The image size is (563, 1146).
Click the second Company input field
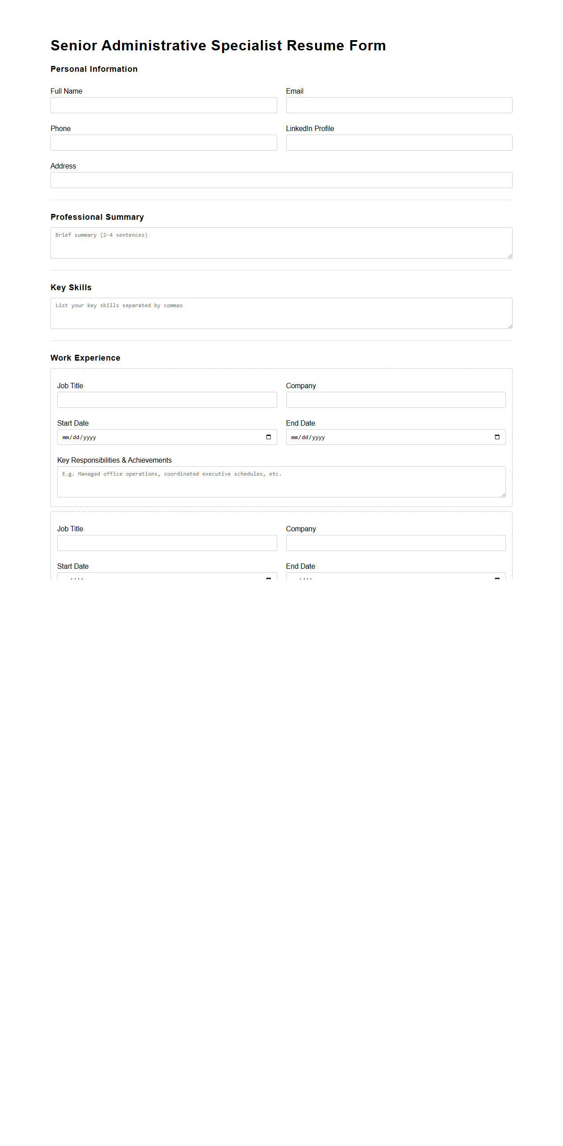[395, 543]
